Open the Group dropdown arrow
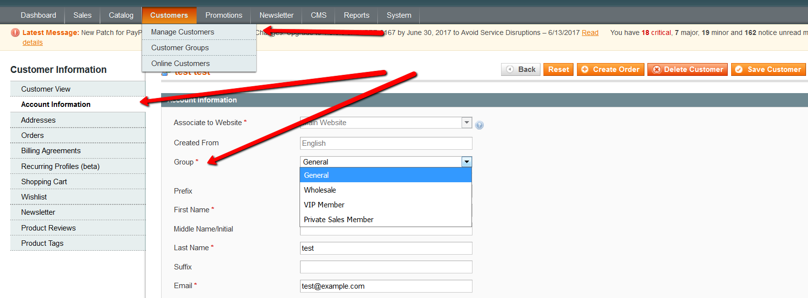Viewport: 808px width, 298px height. pos(467,162)
